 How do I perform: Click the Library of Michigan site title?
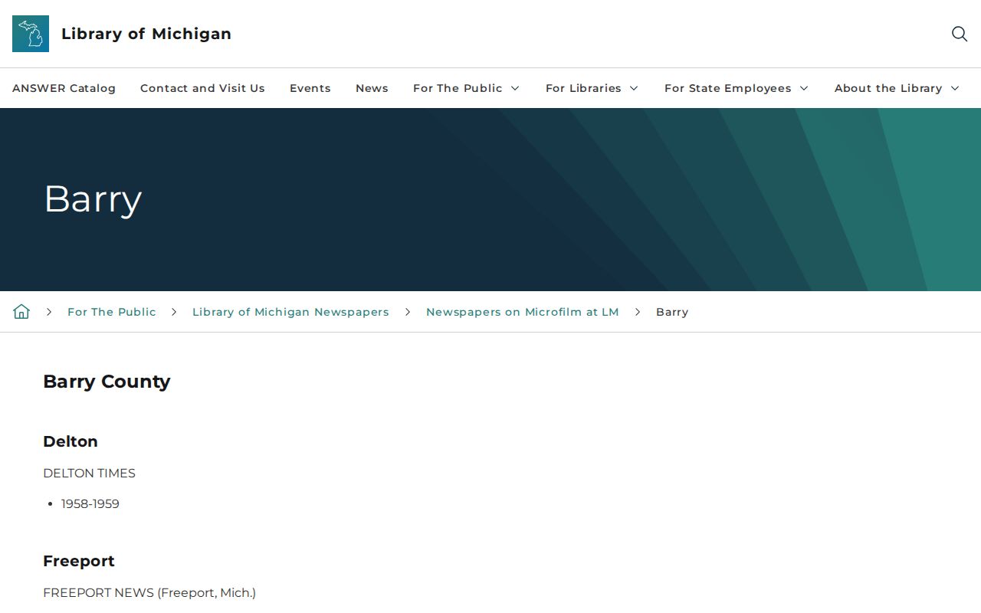pos(146,34)
